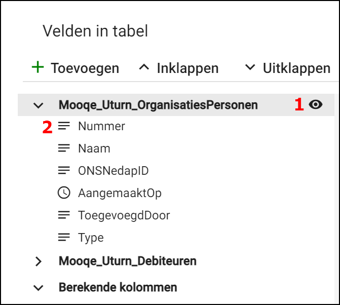Select the Naam field
The image size is (340, 305).
94,148
